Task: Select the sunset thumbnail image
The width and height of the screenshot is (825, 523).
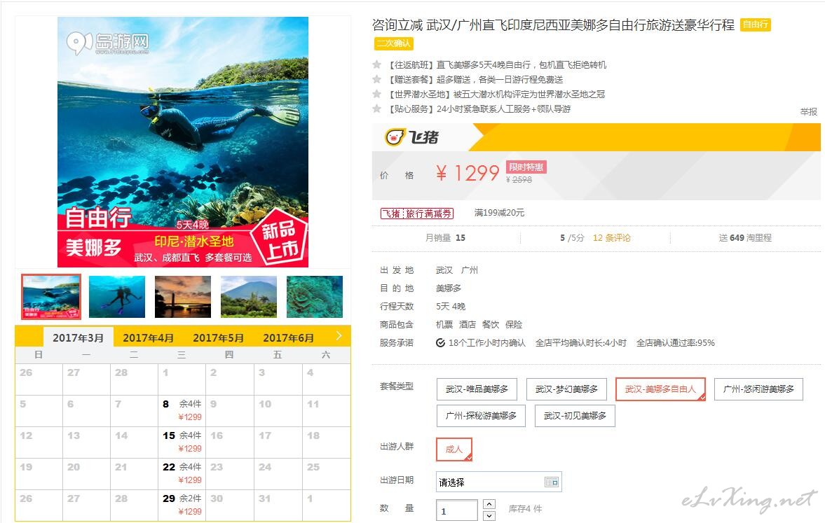Action: click(182, 297)
